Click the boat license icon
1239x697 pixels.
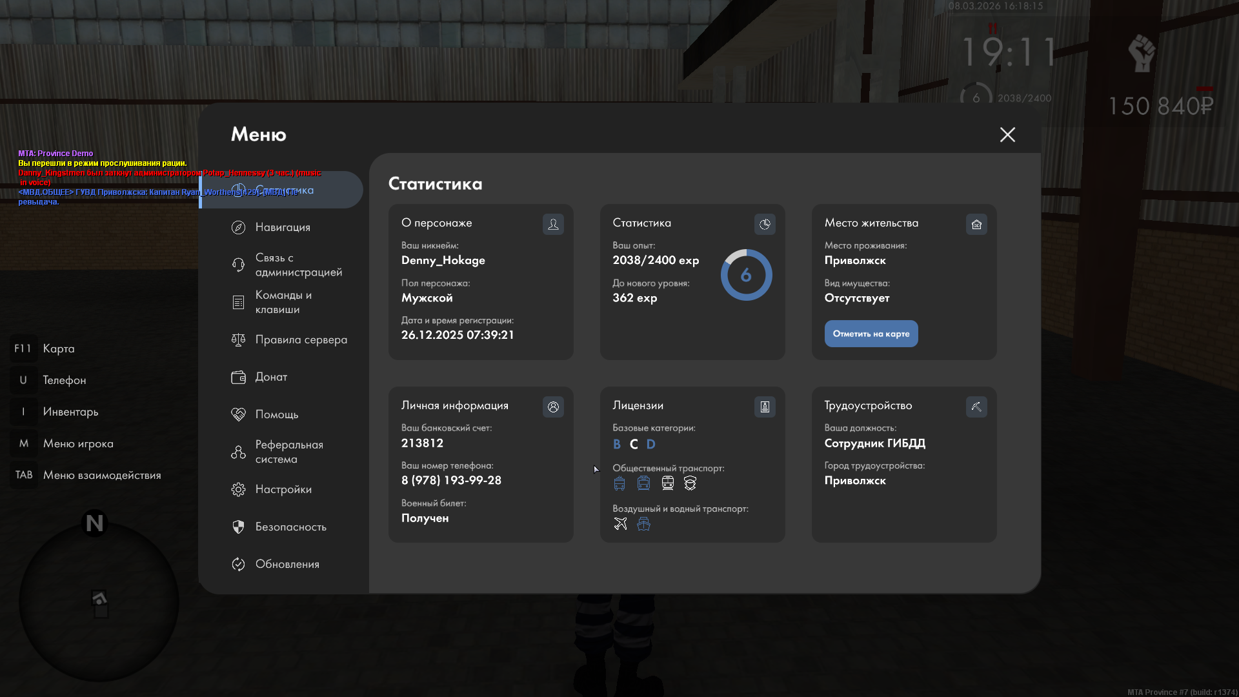[x=643, y=523]
